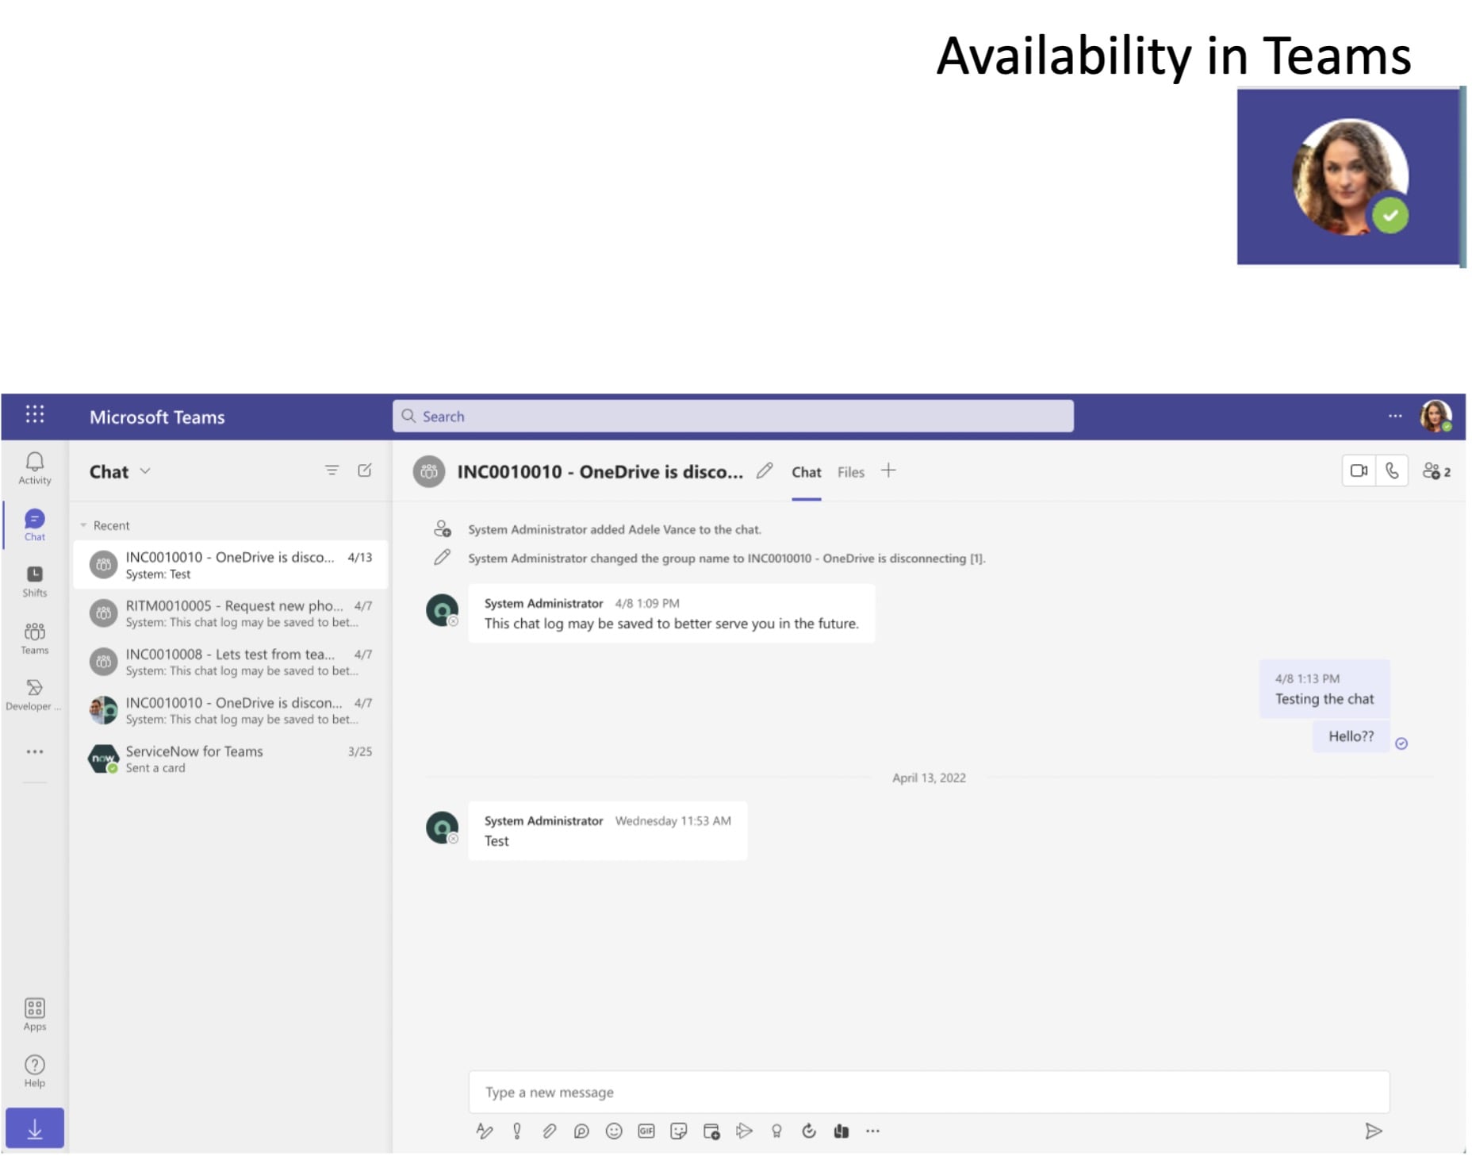Open ServiceNow for Teams chat

tap(231, 759)
